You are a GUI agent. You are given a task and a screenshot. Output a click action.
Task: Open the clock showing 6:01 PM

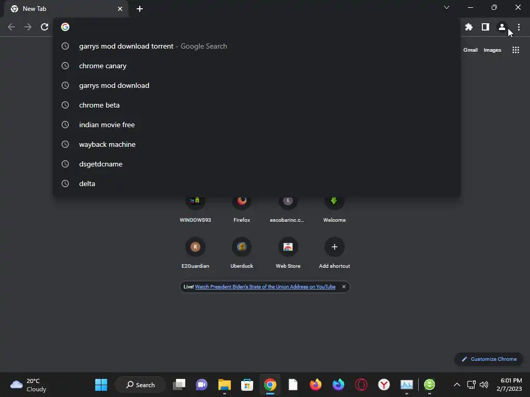pyautogui.click(x=509, y=385)
